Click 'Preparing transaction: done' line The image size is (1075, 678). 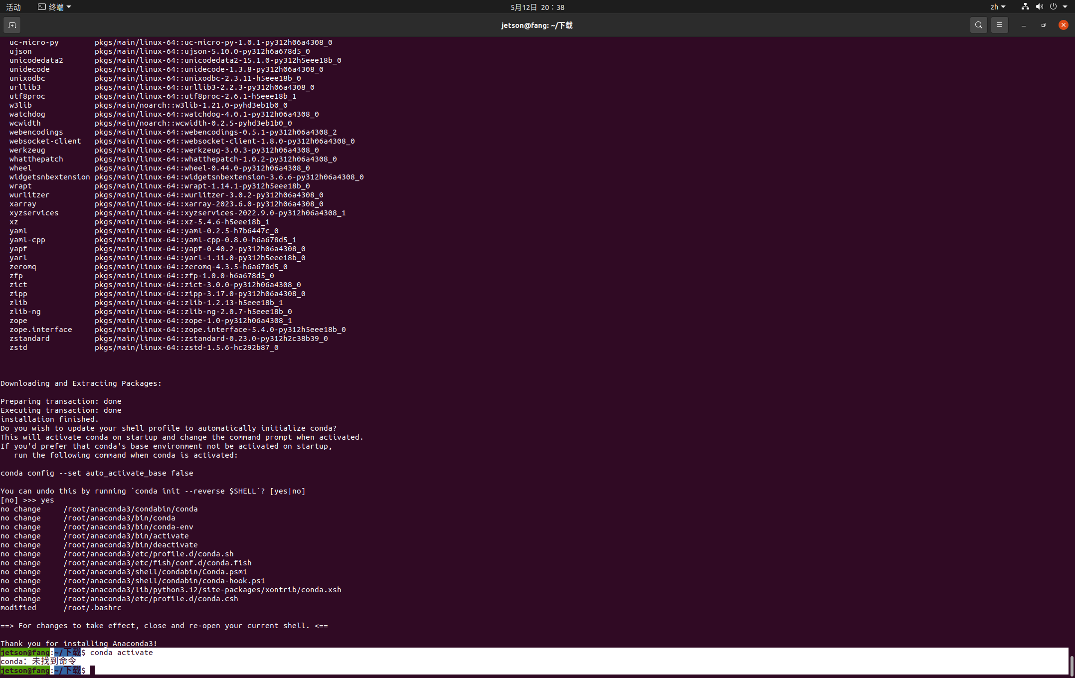[x=61, y=401]
